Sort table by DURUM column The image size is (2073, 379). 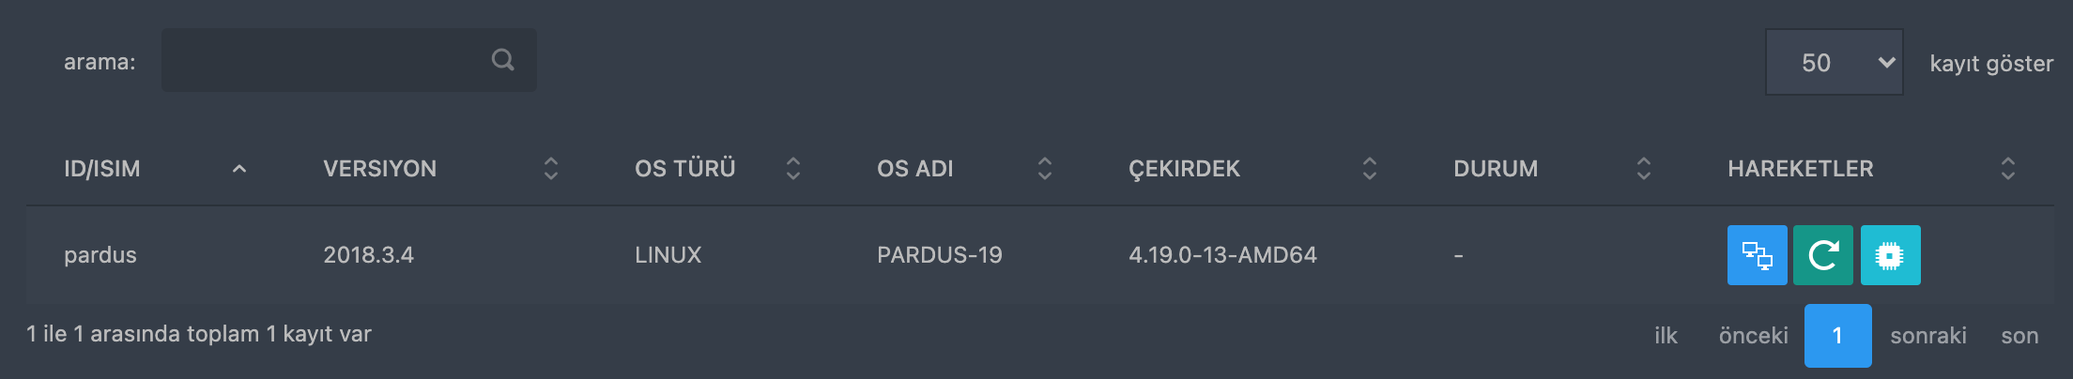click(x=1644, y=169)
